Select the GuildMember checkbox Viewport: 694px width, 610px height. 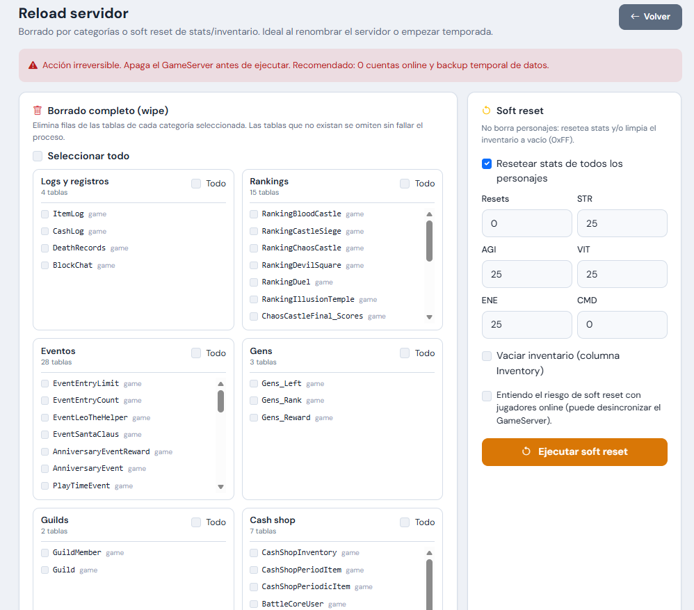45,552
